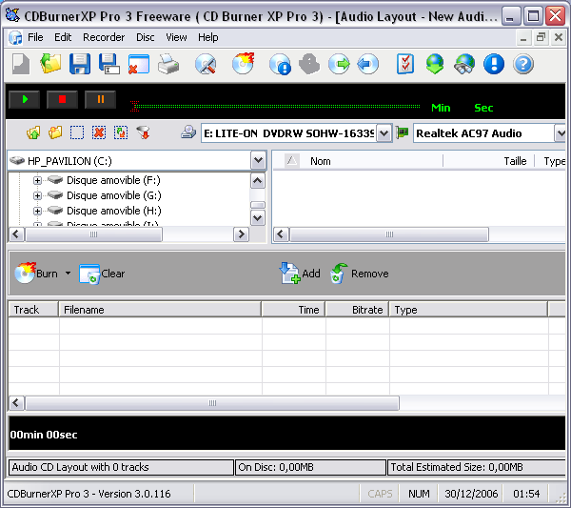The image size is (571, 508).
Task: Expand Disque amovible (G:) tree node
Action: 37,195
